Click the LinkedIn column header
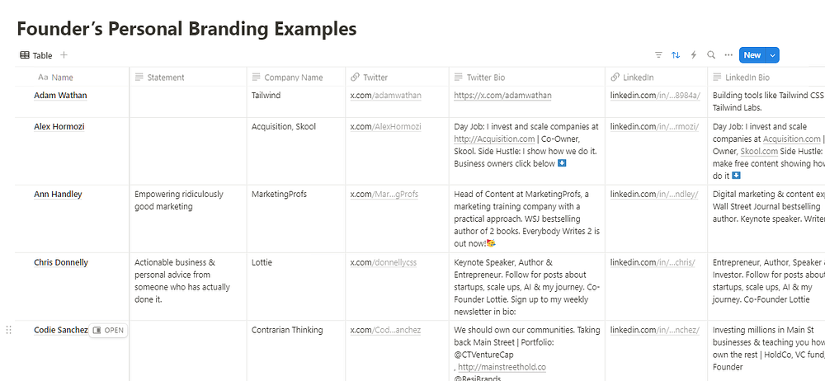Screen dimensions: 825x381 click(x=639, y=78)
